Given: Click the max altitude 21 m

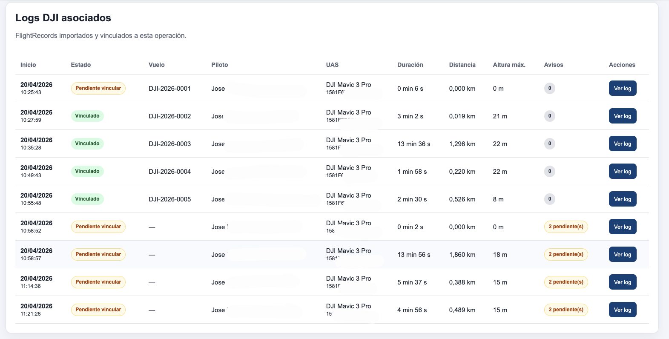Looking at the screenshot, I should [500, 116].
